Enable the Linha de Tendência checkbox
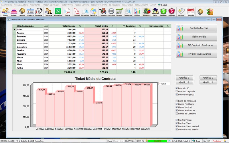This screenshot has height=143, width=229. (x=177, y=101)
